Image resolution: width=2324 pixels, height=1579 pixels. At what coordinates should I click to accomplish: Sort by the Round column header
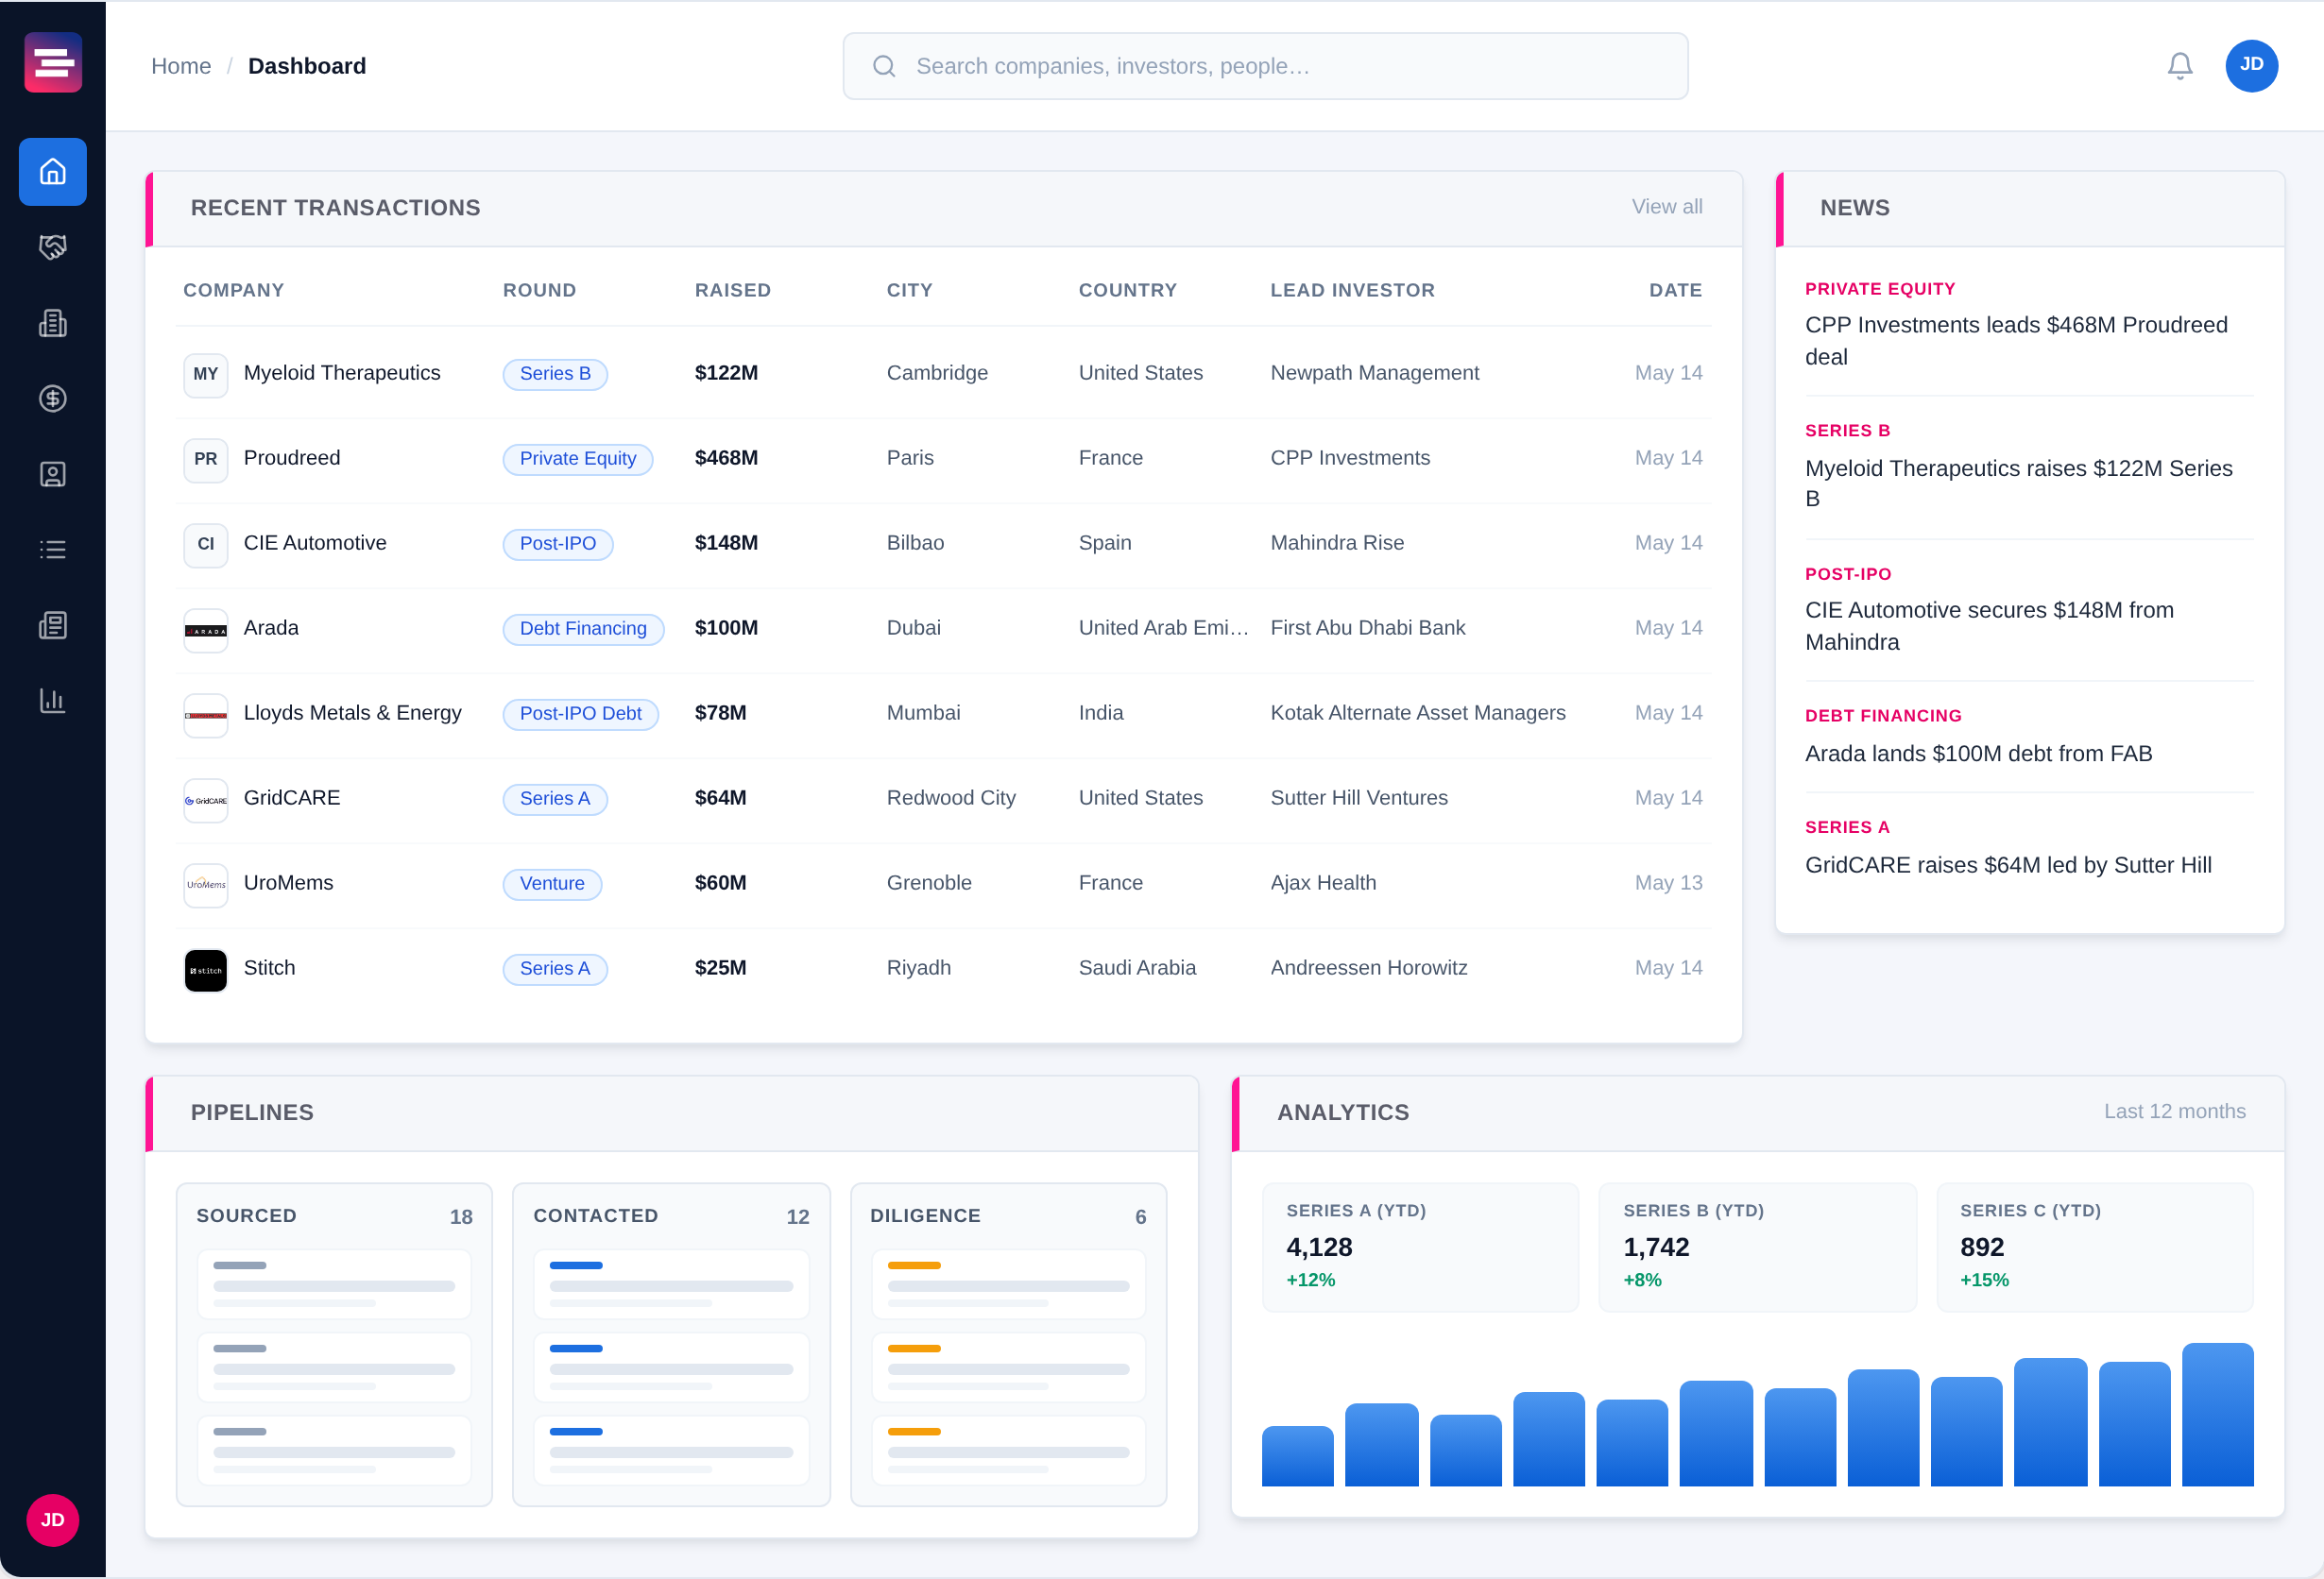(539, 290)
